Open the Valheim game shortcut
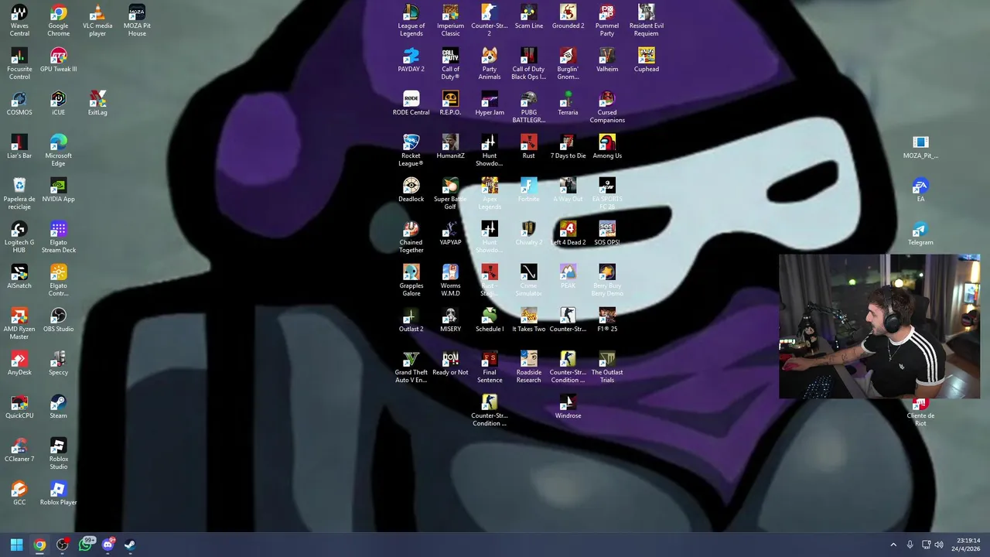 click(x=607, y=60)
